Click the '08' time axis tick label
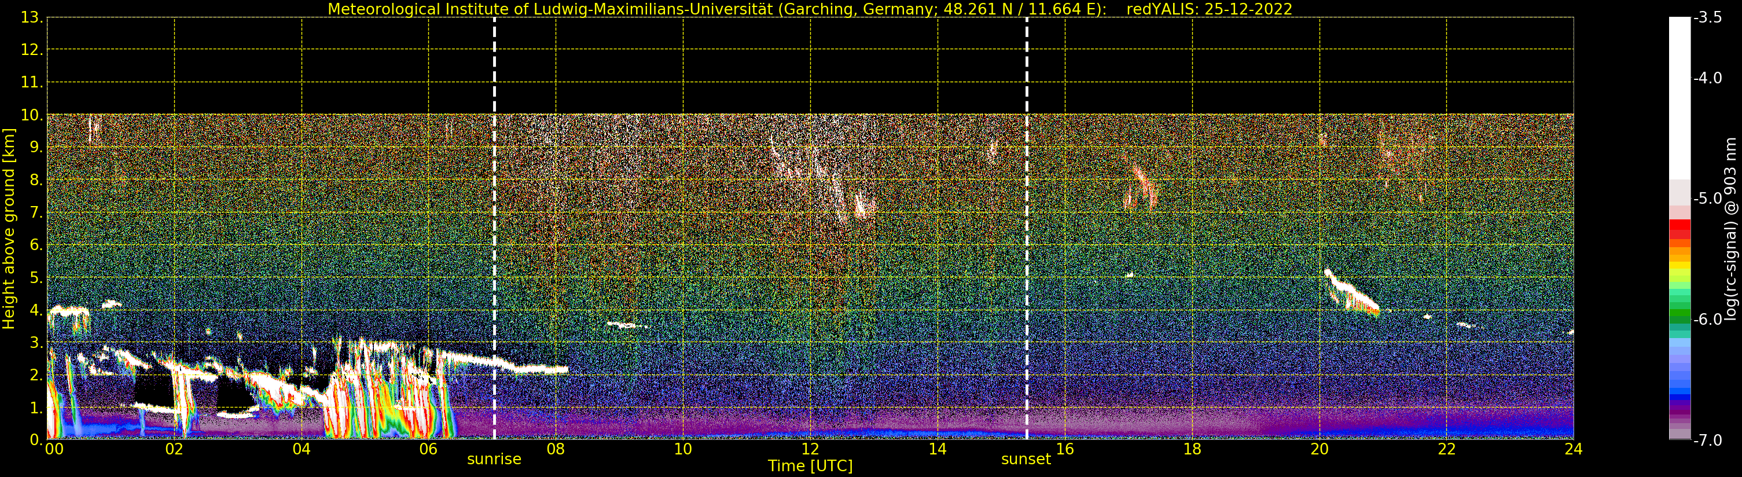Image resolution: width=1742 pixels, height=477 pixels. [x=556, y=449]
